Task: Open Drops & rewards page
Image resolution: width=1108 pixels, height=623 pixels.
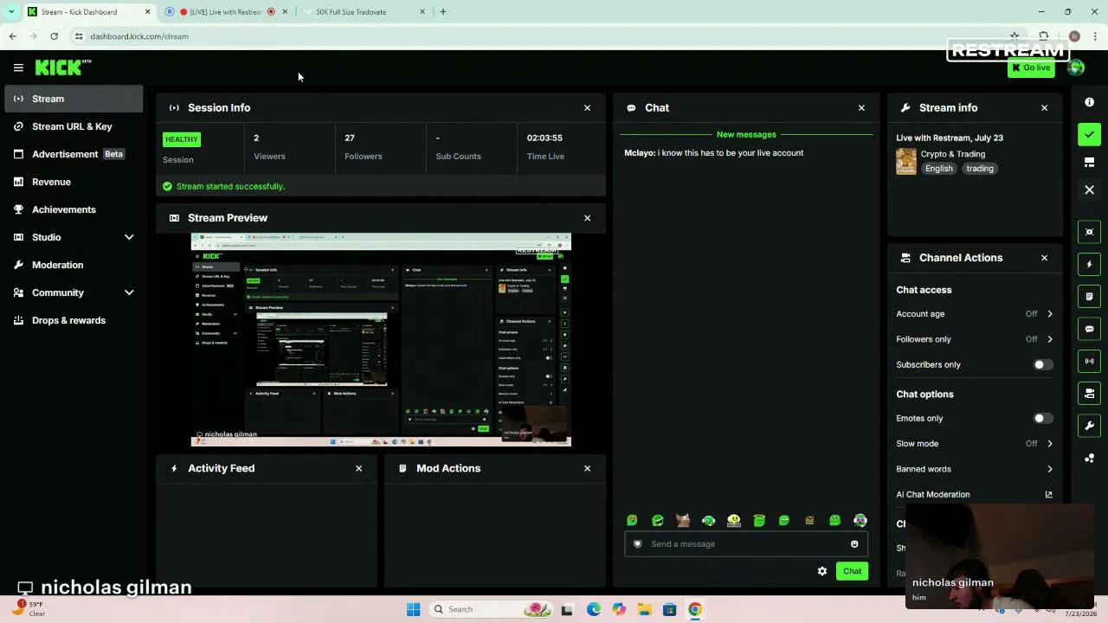Action: tap(74, 320)
